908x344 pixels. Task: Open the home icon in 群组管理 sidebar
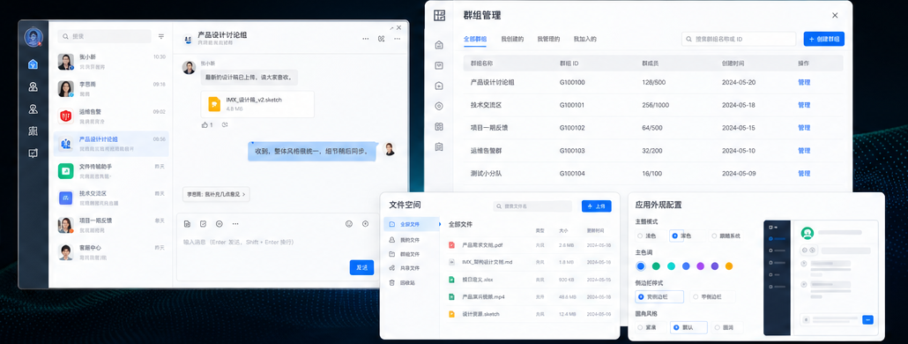click(x=439, y=45)
